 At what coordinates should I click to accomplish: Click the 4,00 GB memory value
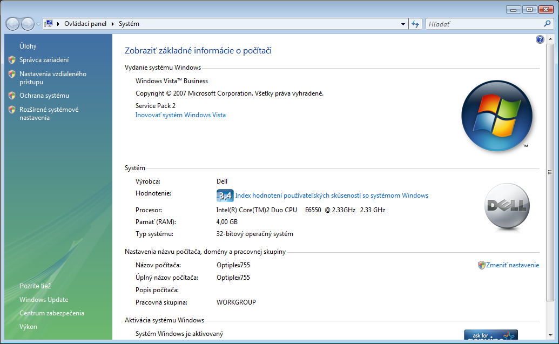tap(227, 222)
